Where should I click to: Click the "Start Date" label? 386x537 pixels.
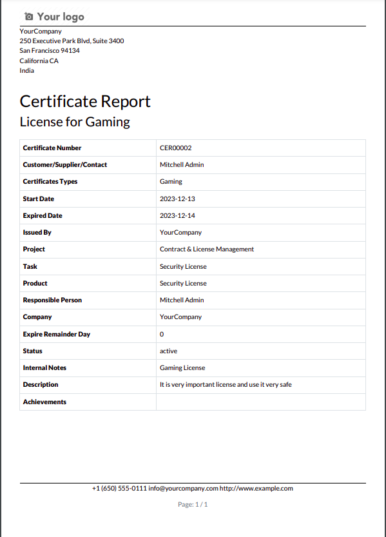coord(38,199)
